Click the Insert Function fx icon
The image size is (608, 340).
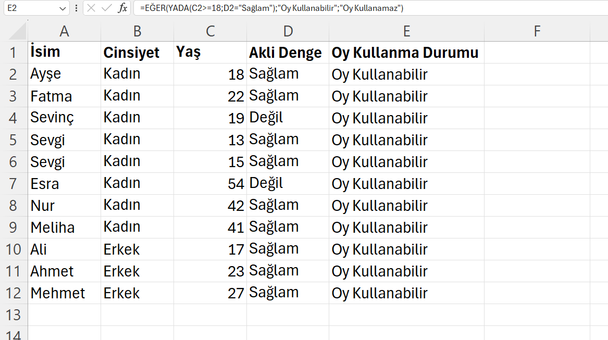click(122, 8)
